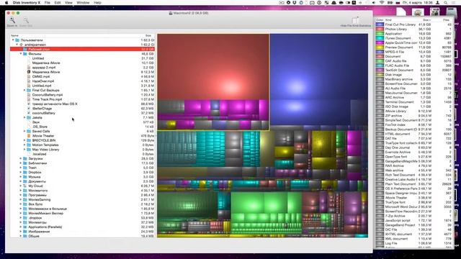The height and width of the screenshot is (259, 461).
Task: Click Photos Library color swatch
Action: click(x=380, y=29)
